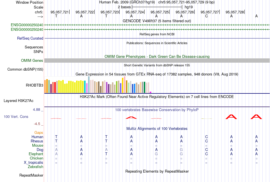The width and height of the screenshot is (270, 182).
Task: Click the tall light-blue GTEx expression bar
Action: 89,85
